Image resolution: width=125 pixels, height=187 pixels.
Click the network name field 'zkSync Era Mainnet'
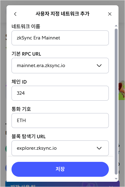click(60, 38)
